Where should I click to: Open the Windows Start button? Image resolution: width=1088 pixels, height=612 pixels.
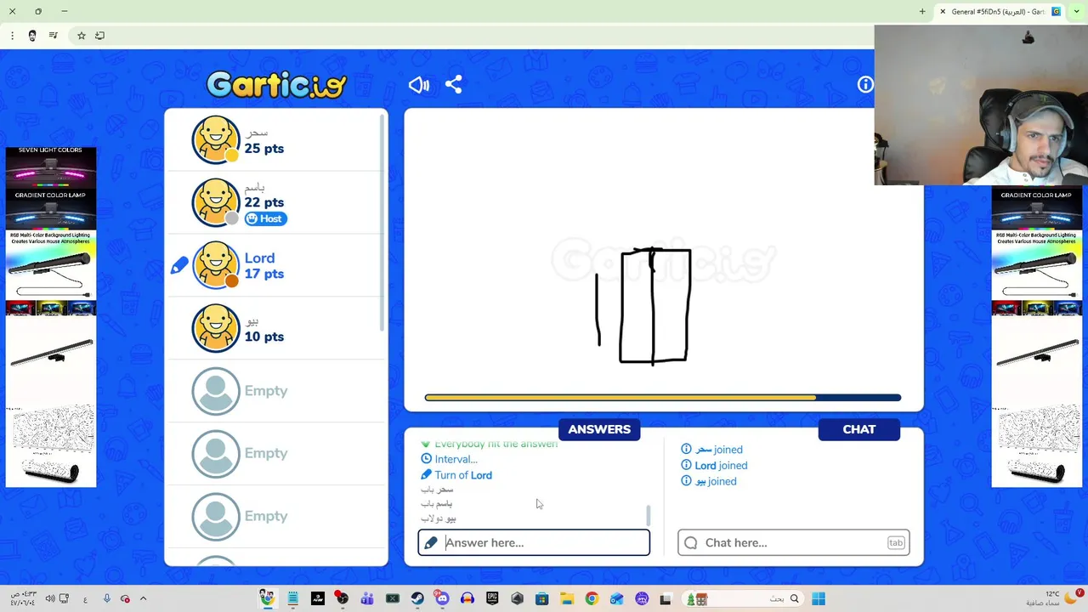pos(819,598)
